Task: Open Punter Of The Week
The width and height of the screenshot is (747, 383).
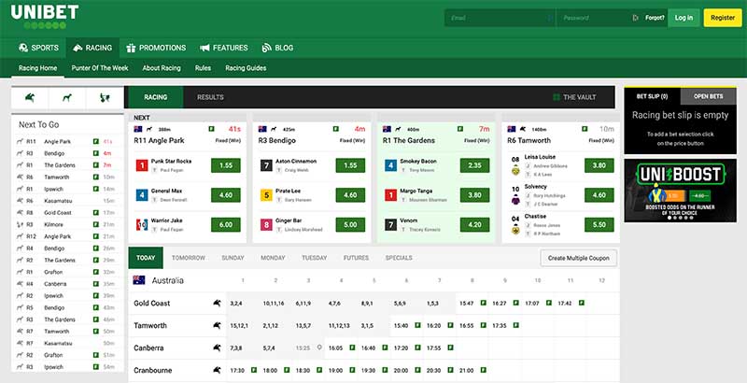Action: click(x=100, y=68)
